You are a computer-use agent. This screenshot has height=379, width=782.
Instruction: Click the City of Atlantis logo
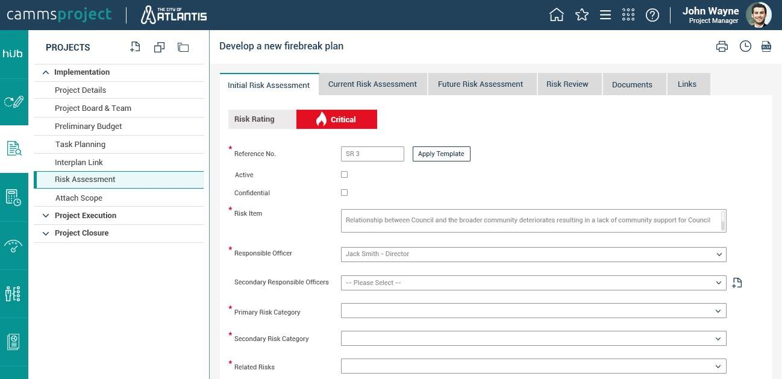click(x=174, y=15)
